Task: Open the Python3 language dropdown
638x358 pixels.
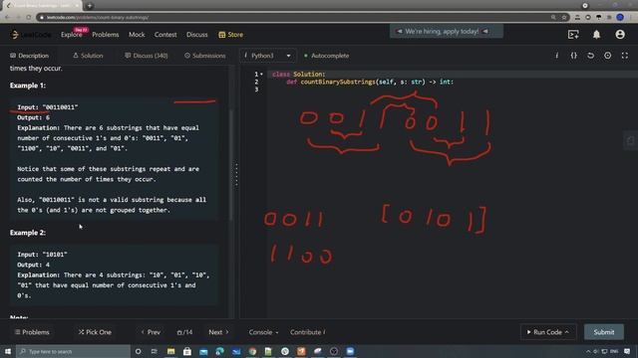Action: [268, 56]
